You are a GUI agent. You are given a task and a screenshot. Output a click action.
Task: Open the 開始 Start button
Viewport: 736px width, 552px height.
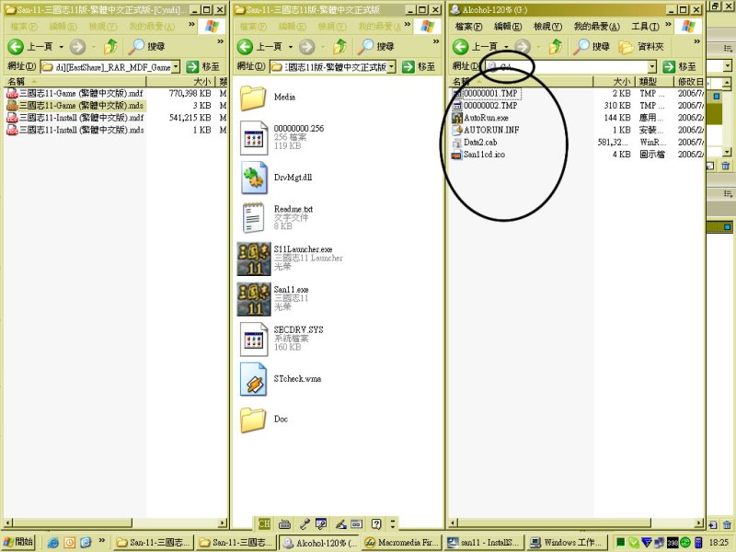(x=17, y=542)
